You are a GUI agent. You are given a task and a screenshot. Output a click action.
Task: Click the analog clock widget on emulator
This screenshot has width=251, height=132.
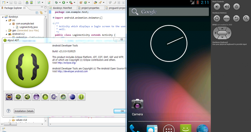tap(169, 43)
